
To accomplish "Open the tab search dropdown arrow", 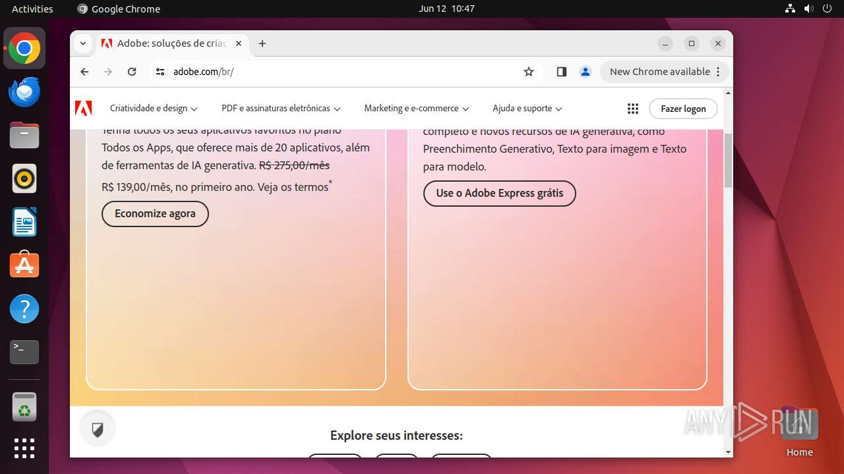I will (x=82, y=43).
